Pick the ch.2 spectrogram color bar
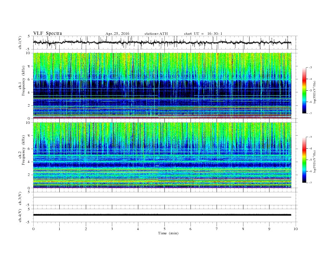The image size is (333, 257). (x=304, y=160)
